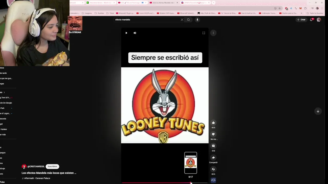The image size is (328, 184).
Task: Close the Los efectos Mandela tab
Action: tap(177, 3)
